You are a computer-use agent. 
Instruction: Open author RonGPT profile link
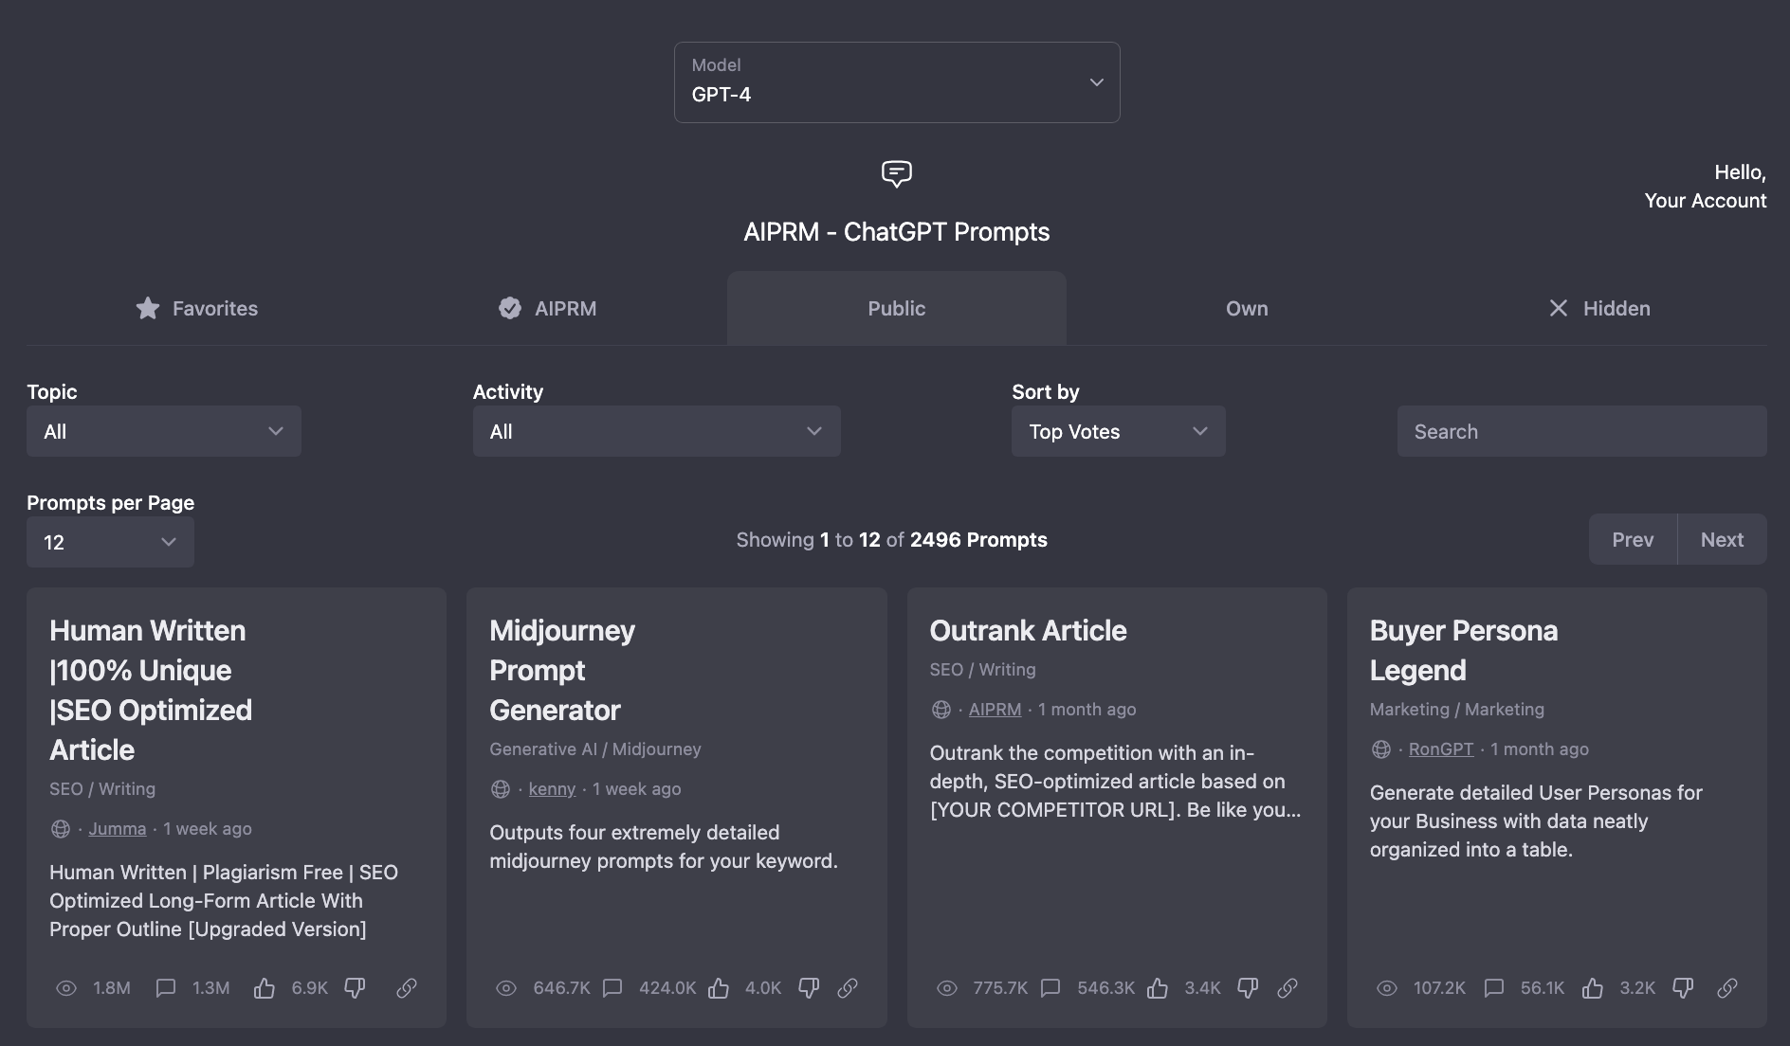pos(1441,749)
